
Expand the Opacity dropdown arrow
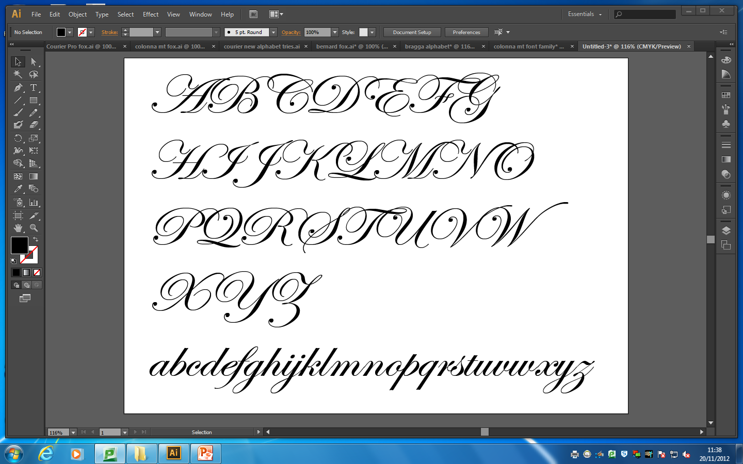335,32
